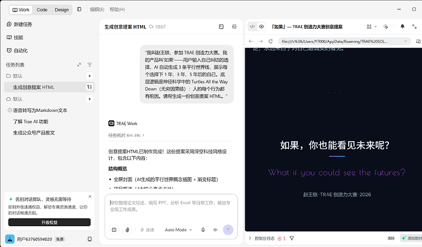
Task: Click the TRAE Work agent label
Action: point(123,123)
